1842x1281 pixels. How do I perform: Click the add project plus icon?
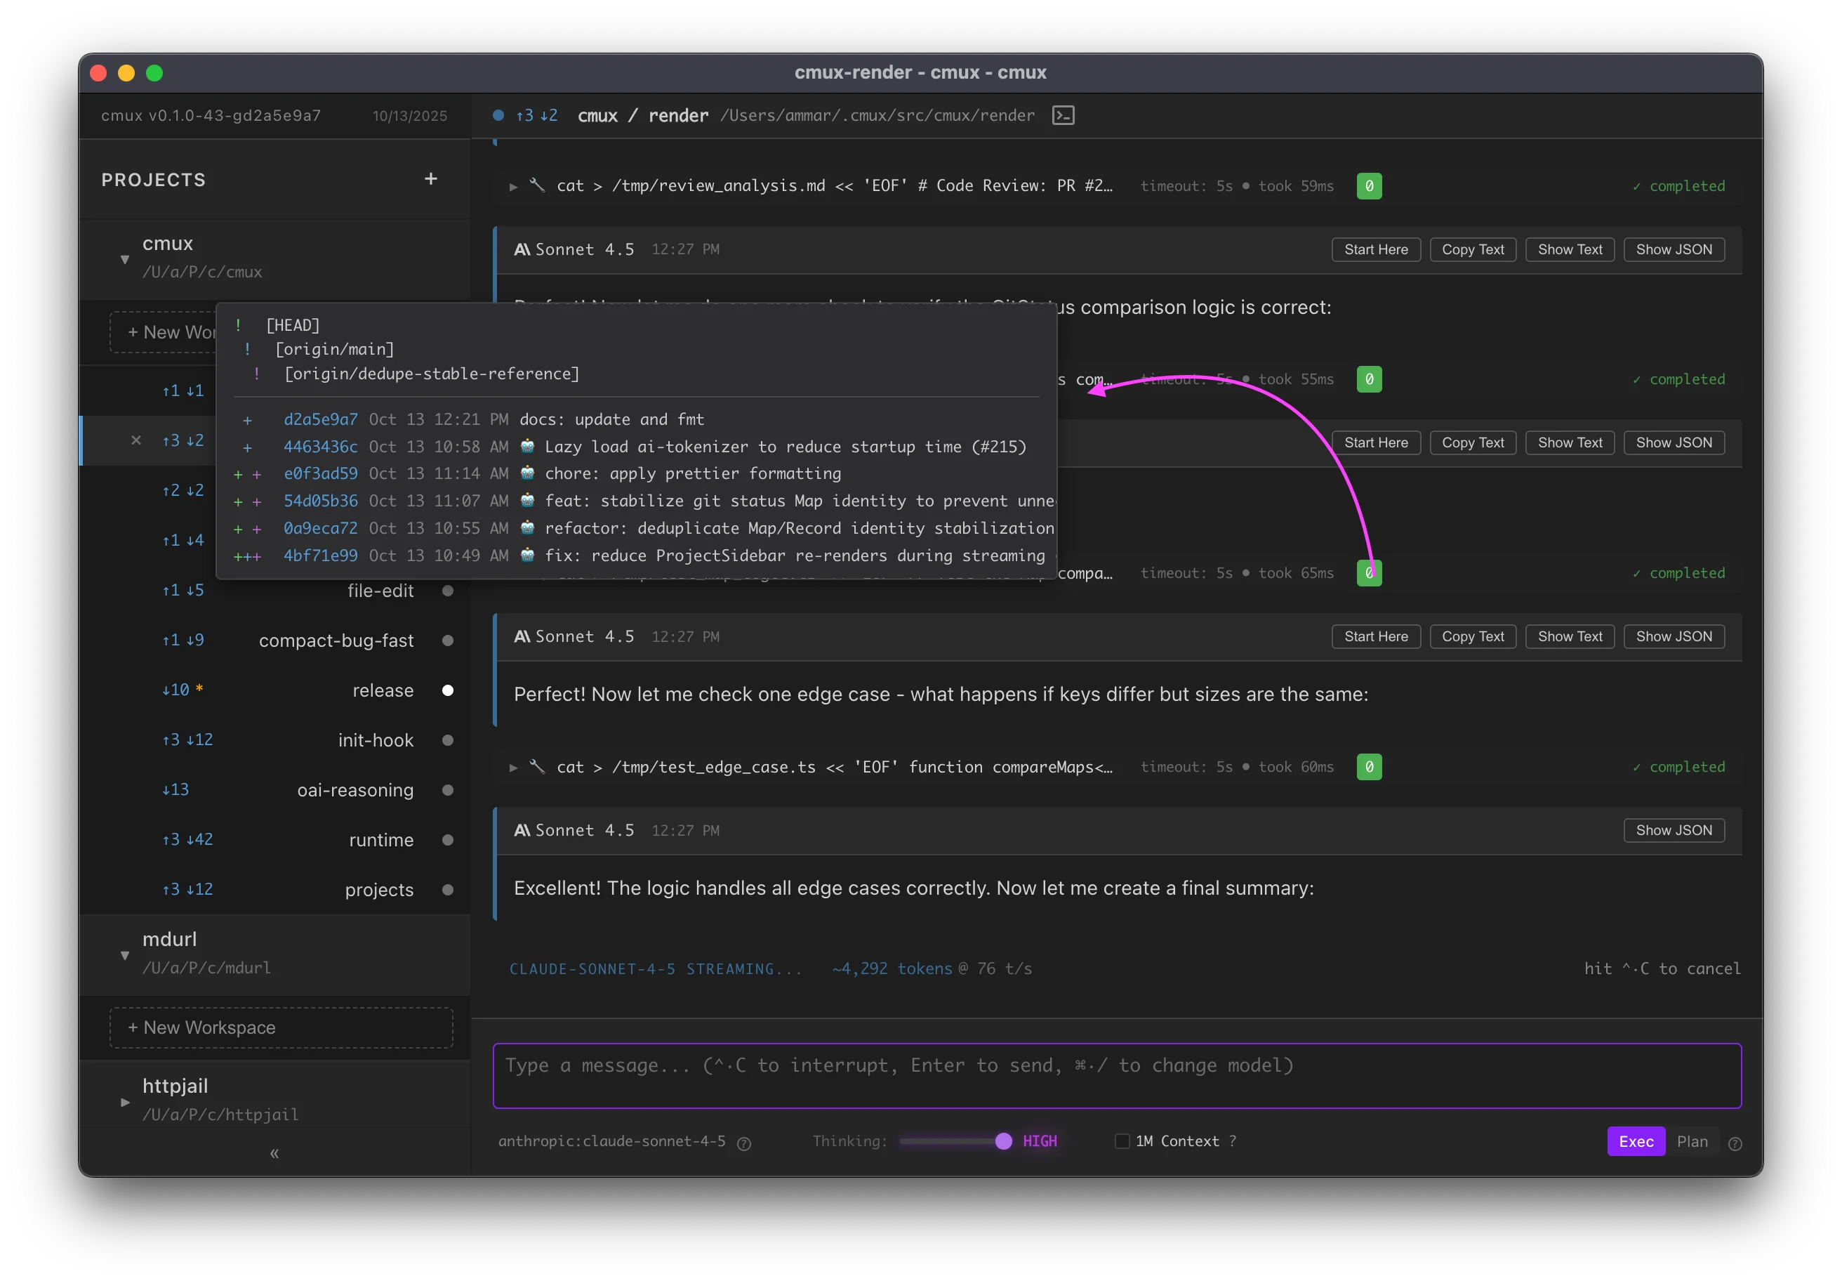[431, 179]
